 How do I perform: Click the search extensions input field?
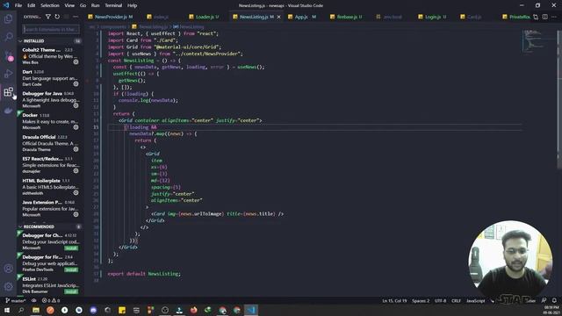[x=51, y=29]
